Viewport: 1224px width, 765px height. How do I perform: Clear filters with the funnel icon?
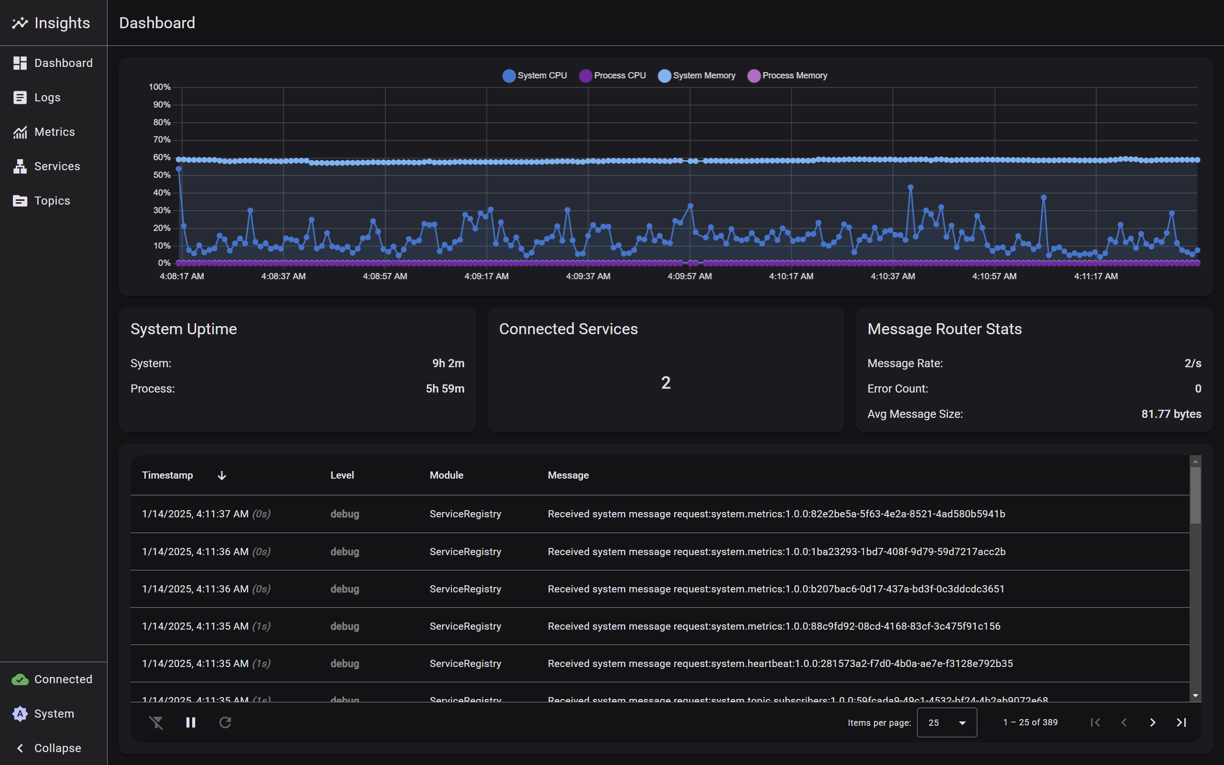coord(156,722)
